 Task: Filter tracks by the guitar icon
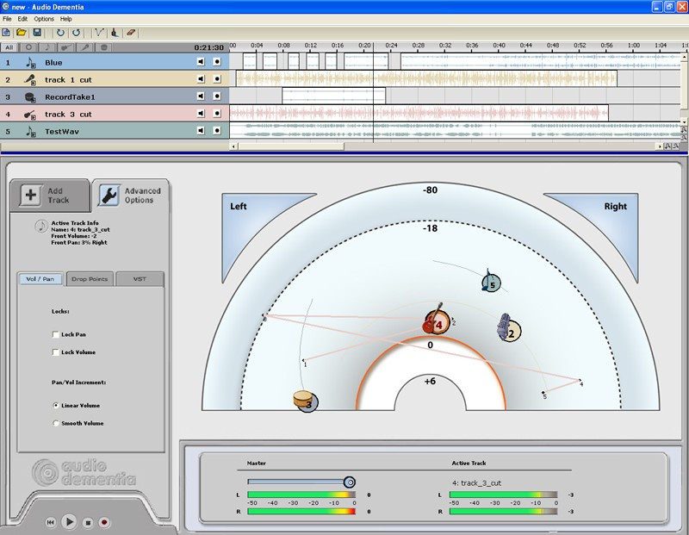click(x=66, y=47)
